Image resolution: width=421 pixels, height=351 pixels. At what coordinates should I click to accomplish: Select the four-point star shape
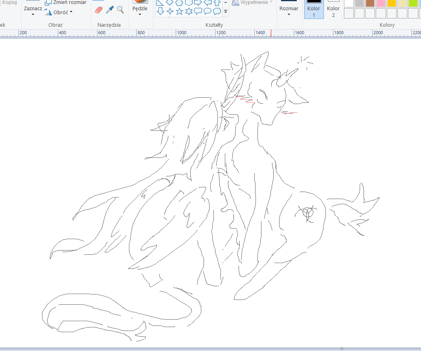pyautogui.click(x=170, y=11)
